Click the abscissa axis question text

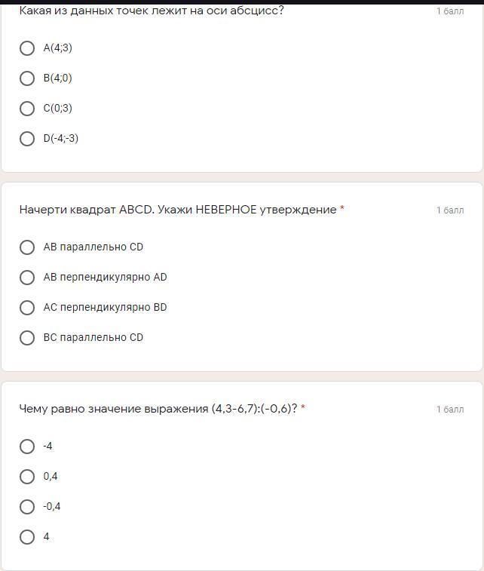click(x=151, y=11)
